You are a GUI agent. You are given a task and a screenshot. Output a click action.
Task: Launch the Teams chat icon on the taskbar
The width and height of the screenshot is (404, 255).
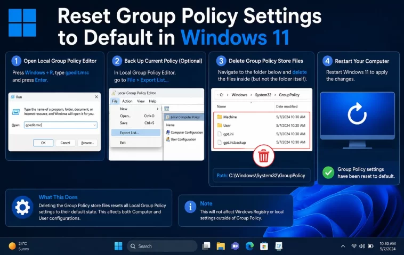point(235,246)
